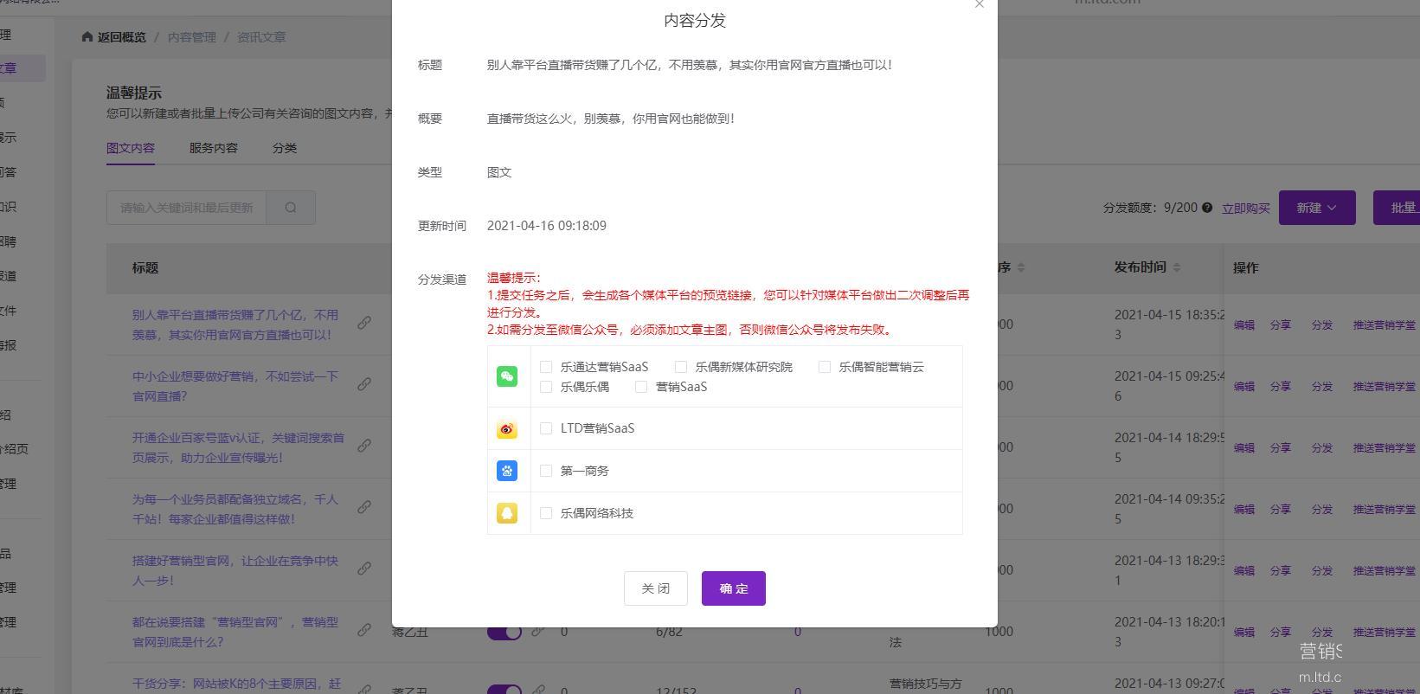Click the yellow bell channel icon
Image resolution: width=1420 pixels, height=694 pixels.
(x=507, y=513)
